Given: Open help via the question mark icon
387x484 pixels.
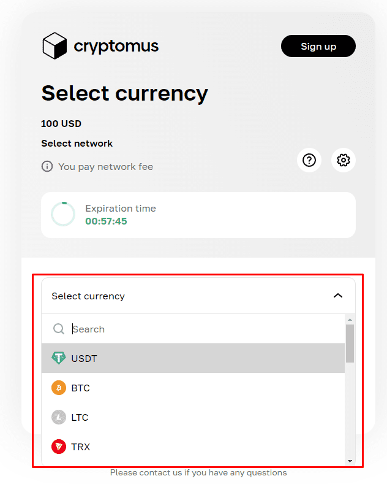Looking at the screenshot, I should tap(309, 160).
